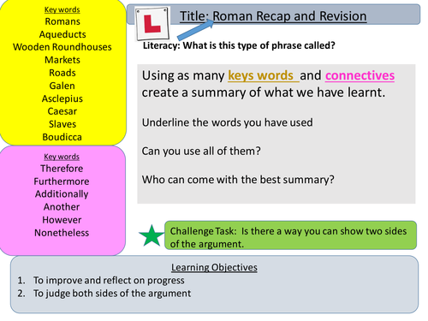This screenshot has height=321, width=428.
Task: Click the key word 'Galen'
Action: tap(62, 86)
